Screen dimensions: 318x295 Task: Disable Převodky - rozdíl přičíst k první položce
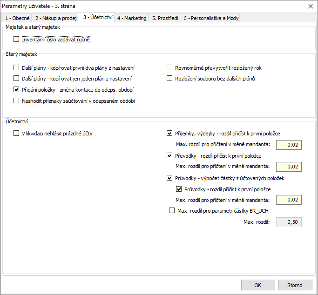click(x=169, y=155)
